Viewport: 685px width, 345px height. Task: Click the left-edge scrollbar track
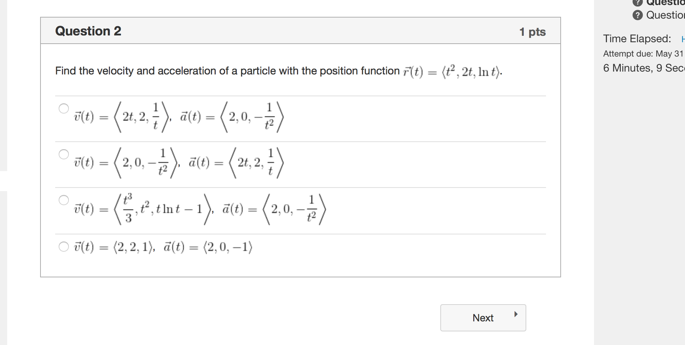(3, 172)
